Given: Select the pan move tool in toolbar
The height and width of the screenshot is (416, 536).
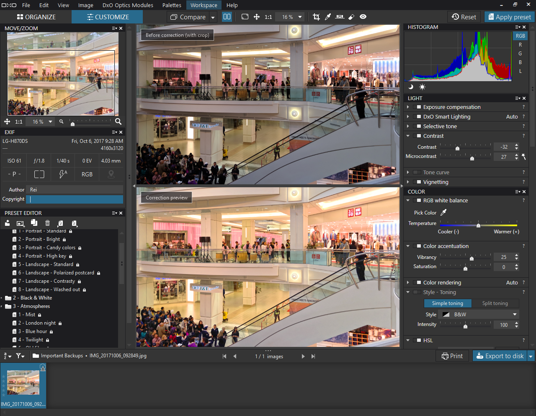Looking at the screenshot, I should coord(257,17).
